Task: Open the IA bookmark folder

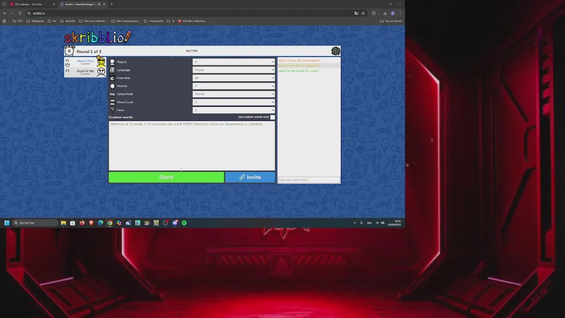Action: [x=171, y=21]
